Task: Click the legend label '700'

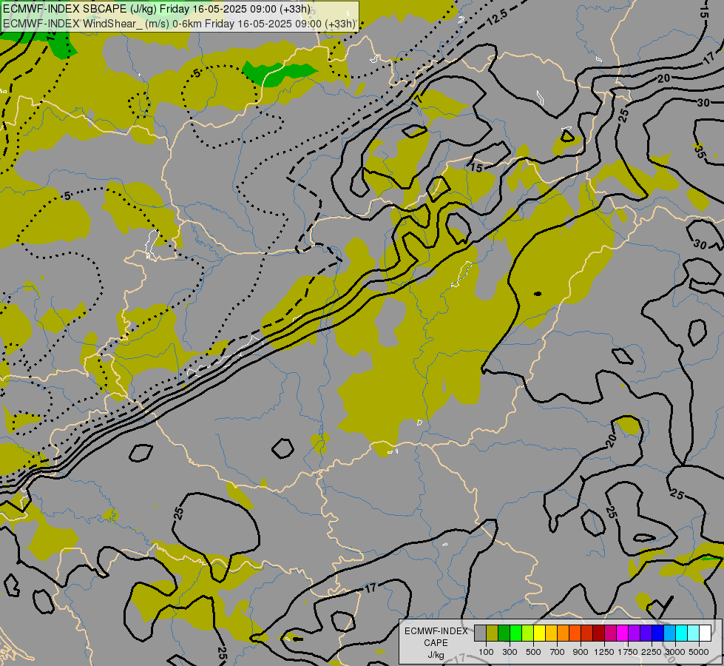Action: [x=558, y=652]
